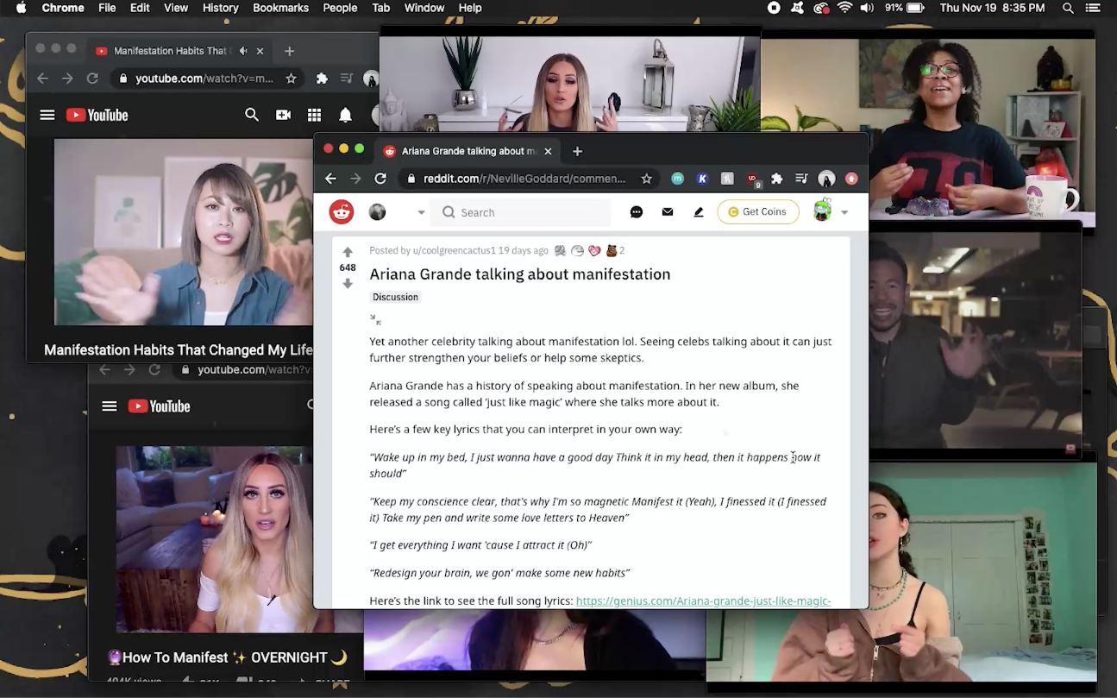
Task: Click YouTube create video camera icon
Action: pos(283,115)
